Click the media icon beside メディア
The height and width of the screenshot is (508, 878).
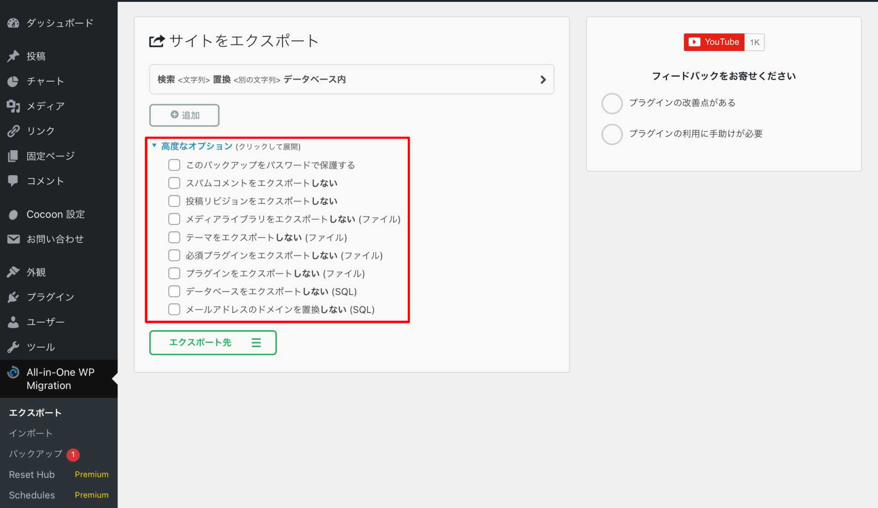(13, 106)
